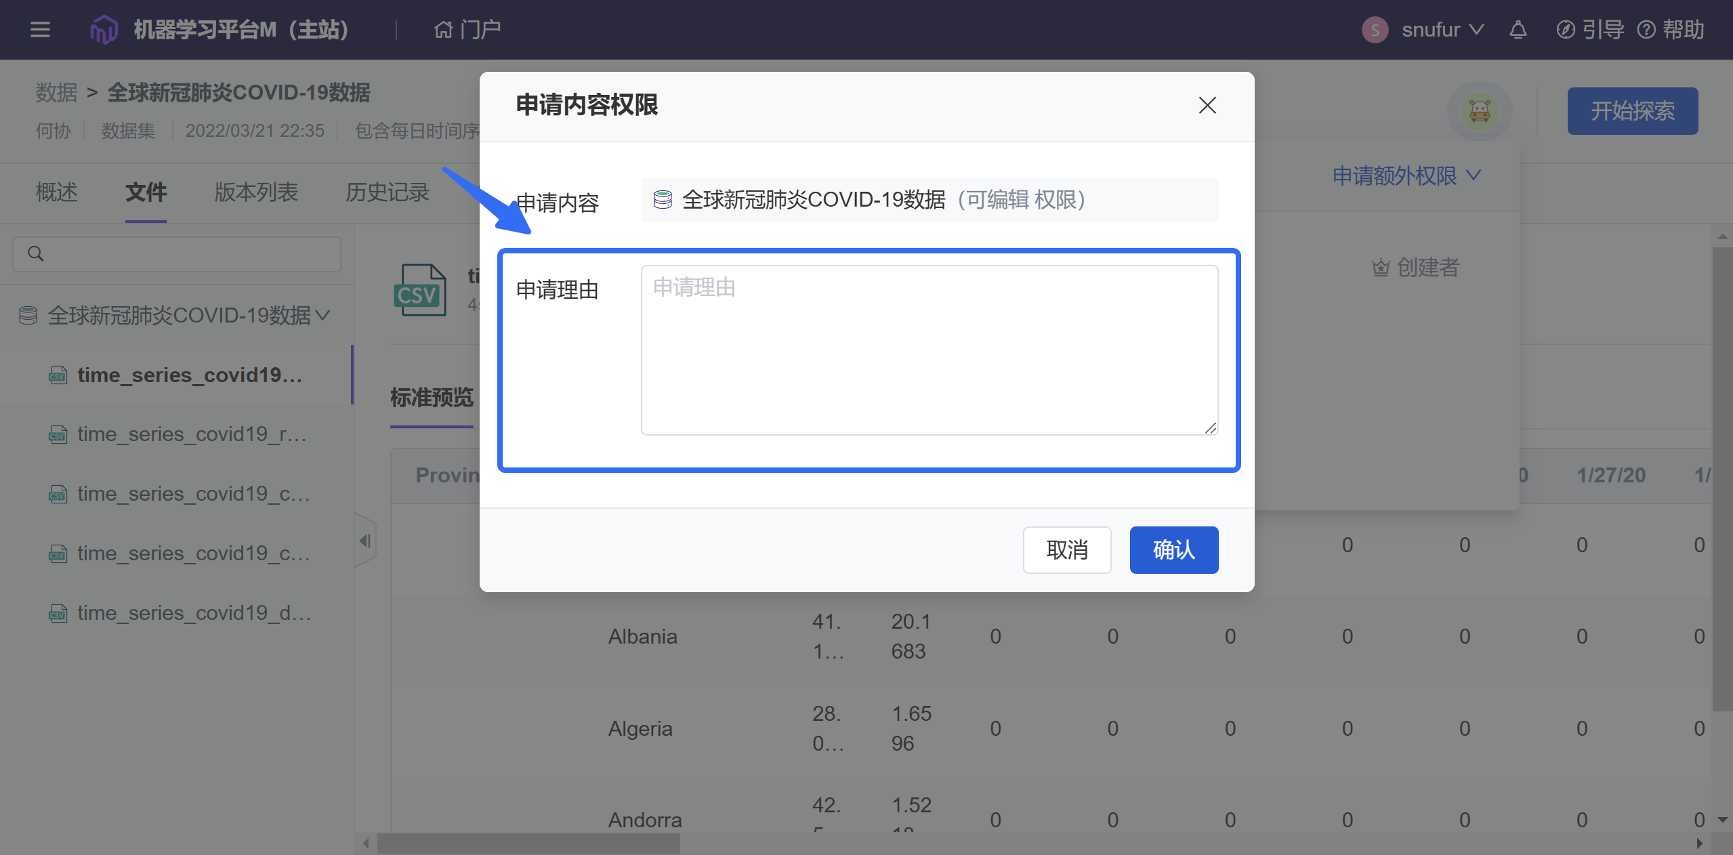The height and width of the screenshot is (855, 1733).
Task: Focus the 申请理由 text area
Action: 929,350
